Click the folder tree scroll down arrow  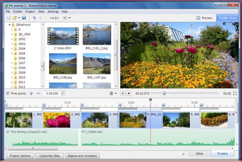(x=43, y=86)
